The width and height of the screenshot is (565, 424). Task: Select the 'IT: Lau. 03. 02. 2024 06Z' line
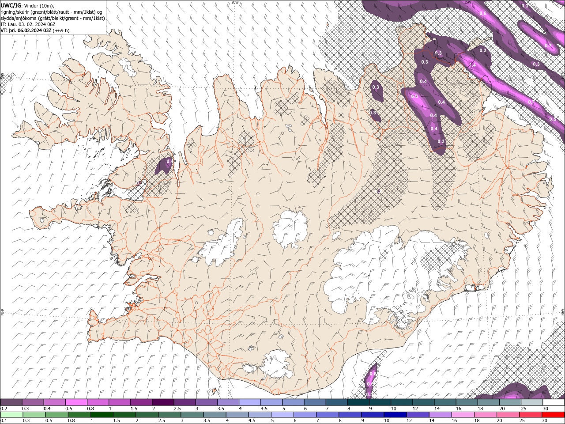[28, 24]
